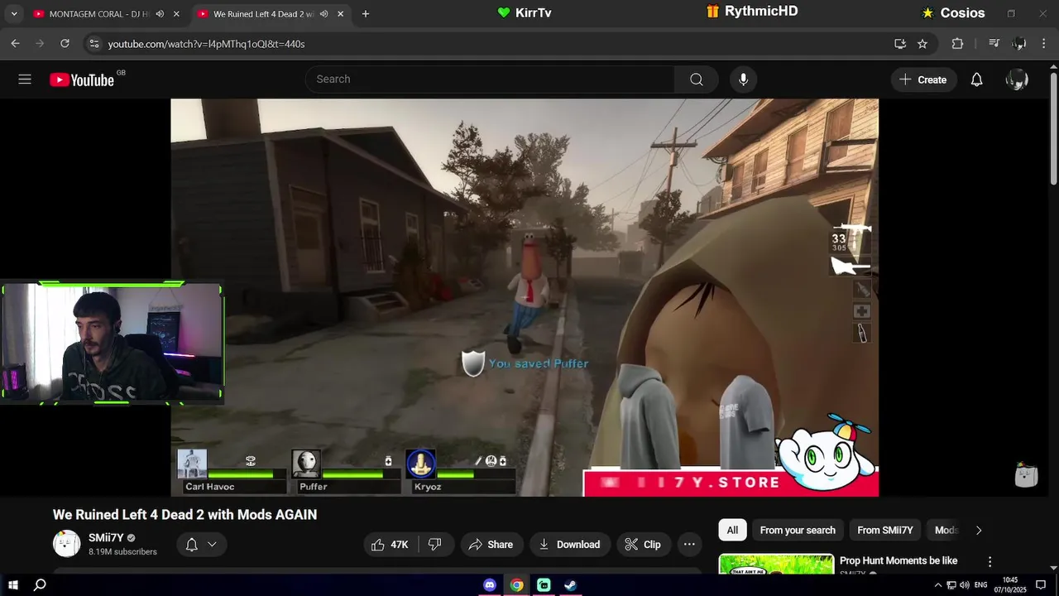Open Steam from the taskbar
Image resolution: width=1059 pixels, height=596 pixels.
570,584
